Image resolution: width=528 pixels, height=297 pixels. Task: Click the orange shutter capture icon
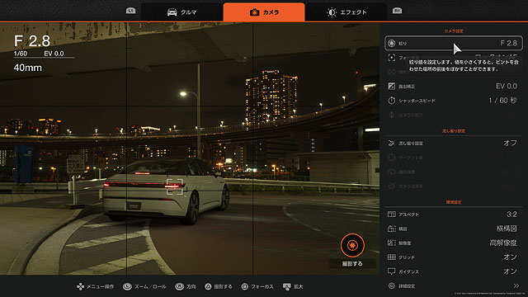352,245
